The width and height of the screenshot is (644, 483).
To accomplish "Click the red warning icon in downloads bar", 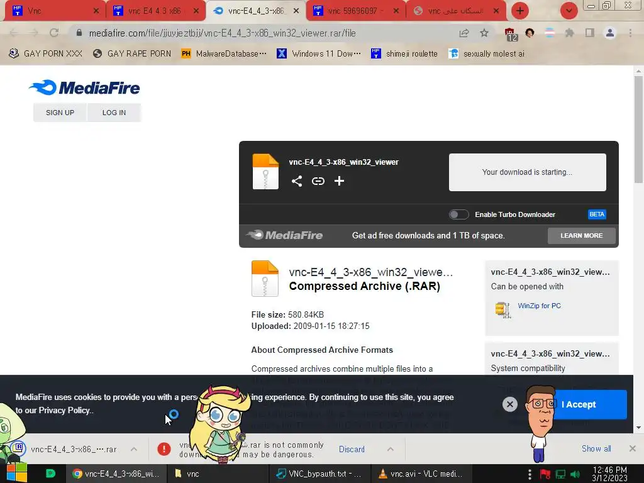I will click(164, 449).
